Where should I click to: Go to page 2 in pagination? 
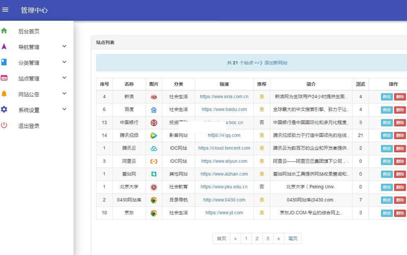[x=257, y=238]
